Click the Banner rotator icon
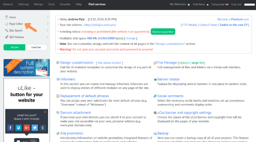This screenshot has height=142, width=256. [x=155, y=80]
